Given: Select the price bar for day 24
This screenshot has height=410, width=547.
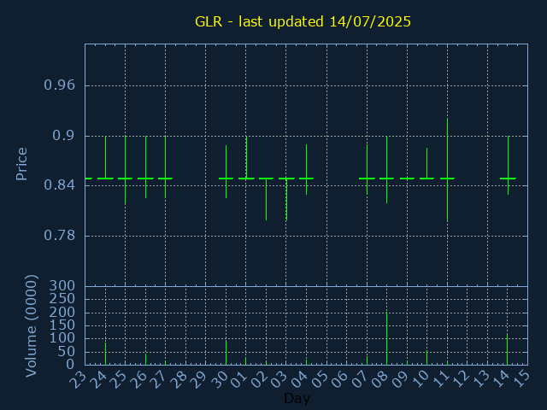Looking at the screenshot, I should coord(105,157).
